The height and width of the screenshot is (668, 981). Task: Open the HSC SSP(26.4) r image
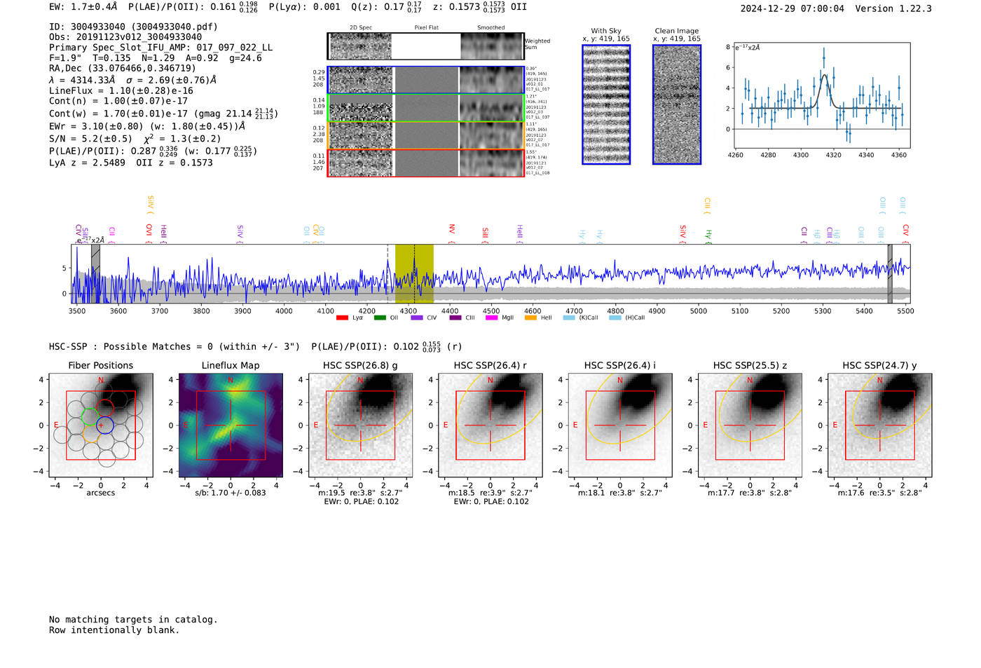490,425
